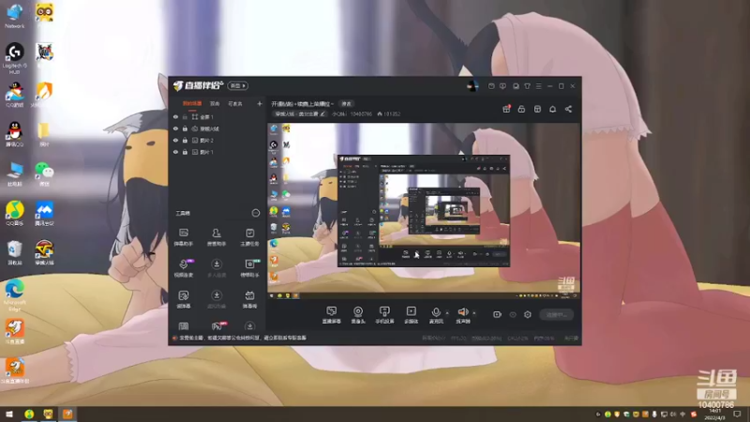Click the version pill next to the app logo
This screenshot has width=750, height=422.
[238, 86]
